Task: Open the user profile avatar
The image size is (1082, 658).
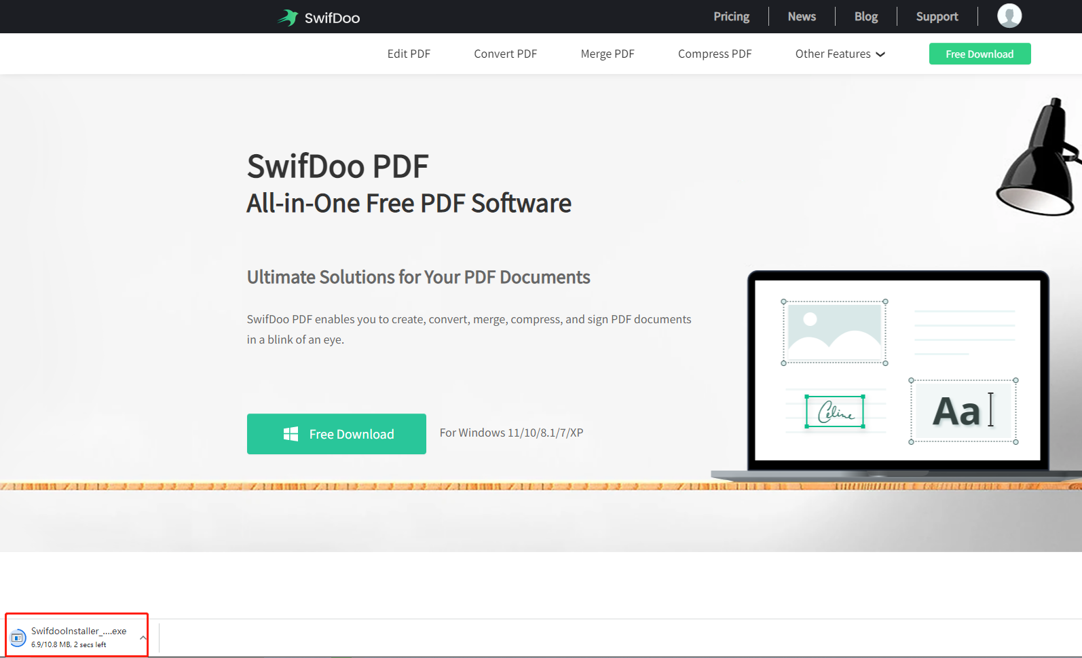Action: coord(1009,16)
